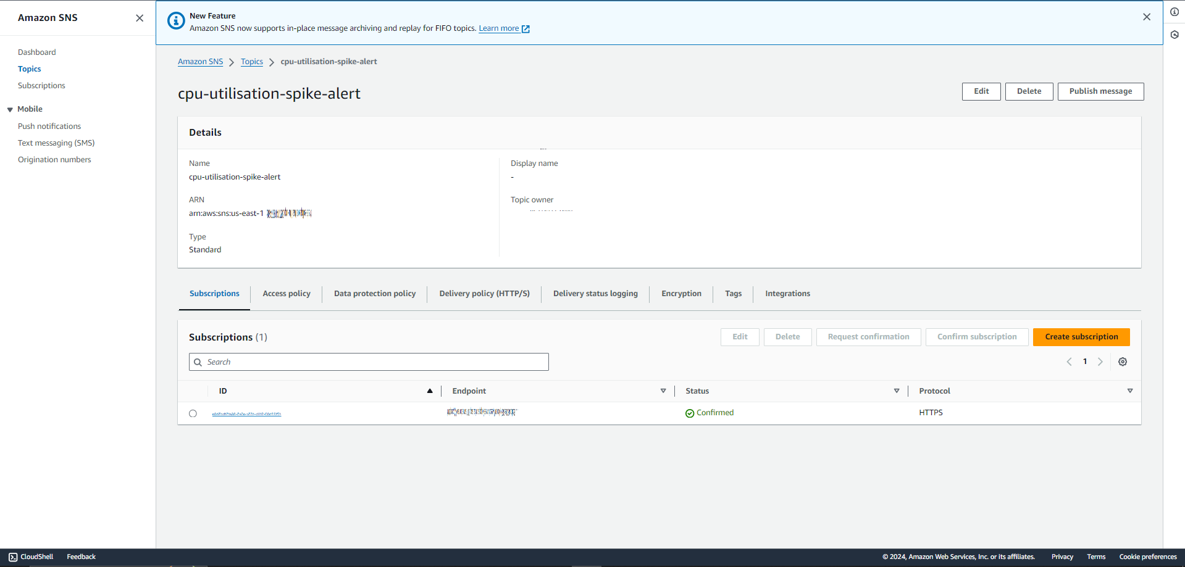Open subscriptions table settings gear
1185x567 pixels.
coord(1123,362)
